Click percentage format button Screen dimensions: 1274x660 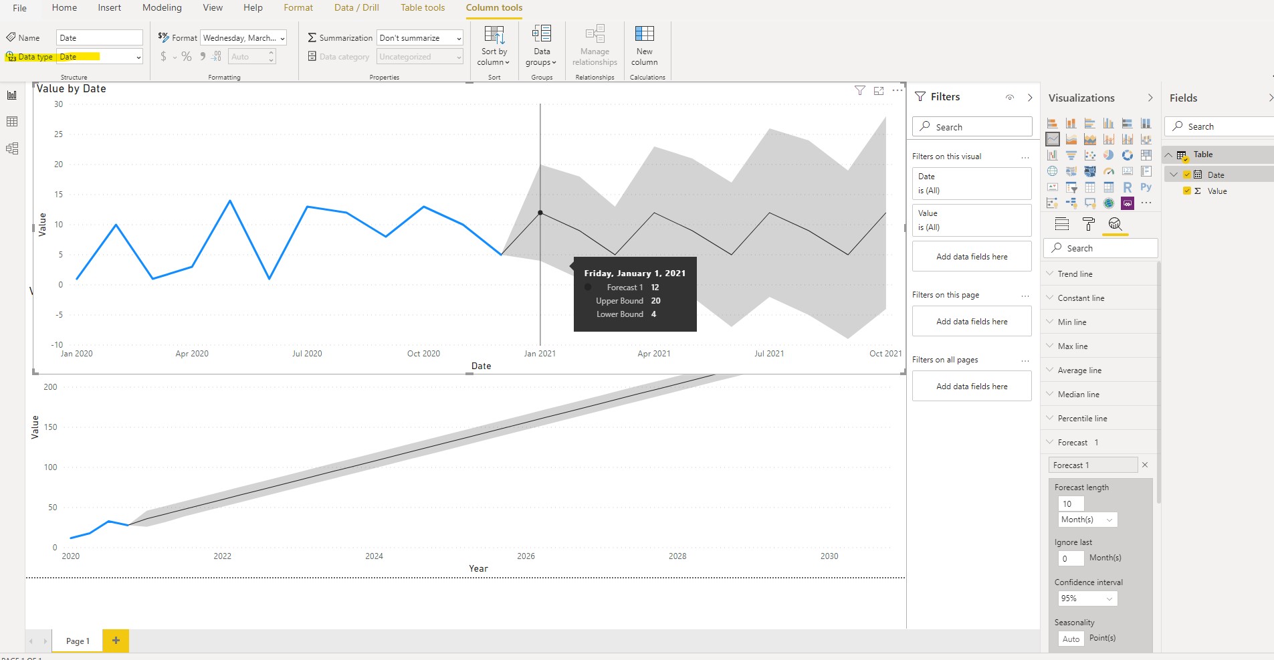pos(187,57)
